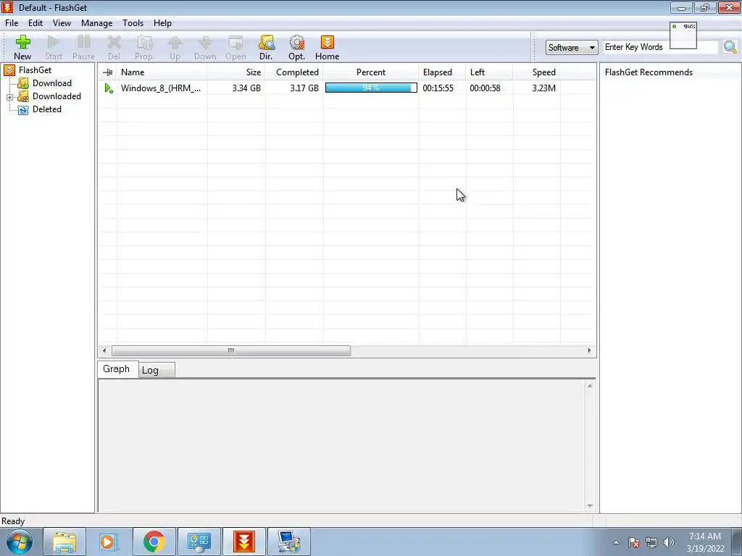Click the Start toolbar icon
The height and width of the screenshot is (556, 742).
(x=54, y=47)
